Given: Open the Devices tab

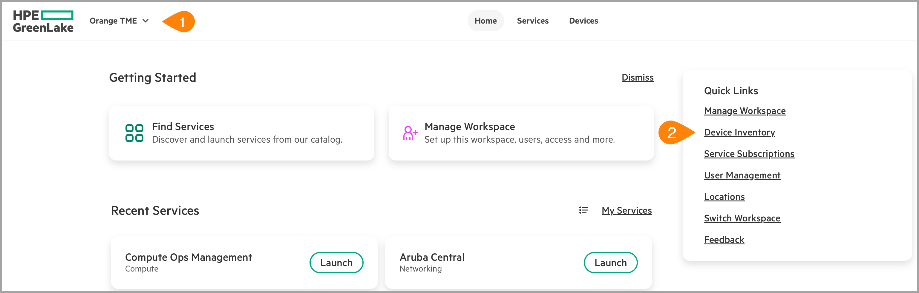Looking at the screenshot, I should pyautogui.click(x=583, y=21).
